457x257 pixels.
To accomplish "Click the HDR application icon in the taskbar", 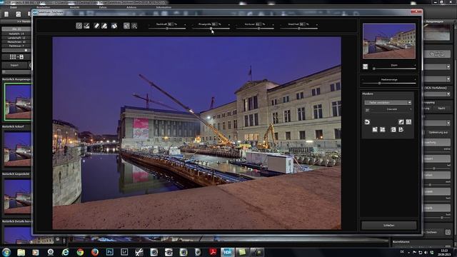I will pyautogui.click(x=227, y=252).
